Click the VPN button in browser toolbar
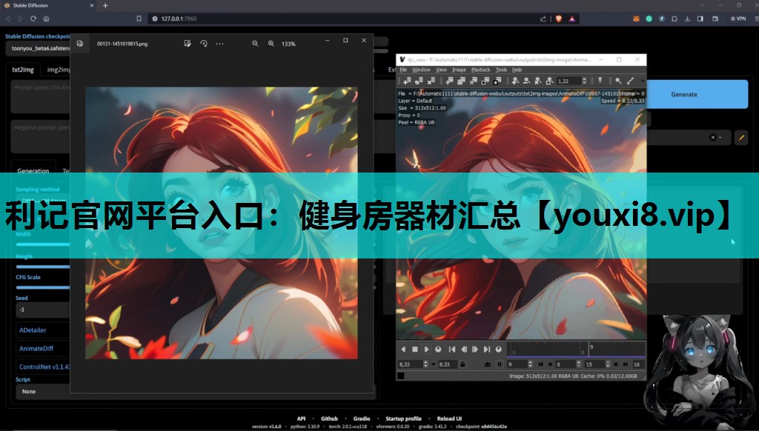Image resolution: width=759 pixels, height=431 pixels. 738,19
